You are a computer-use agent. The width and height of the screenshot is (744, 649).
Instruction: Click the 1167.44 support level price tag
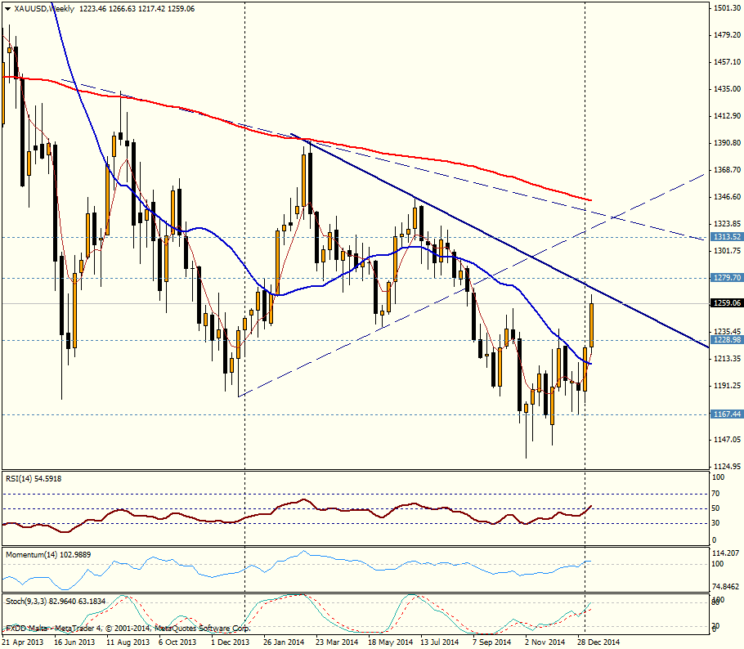pos(726,414)
